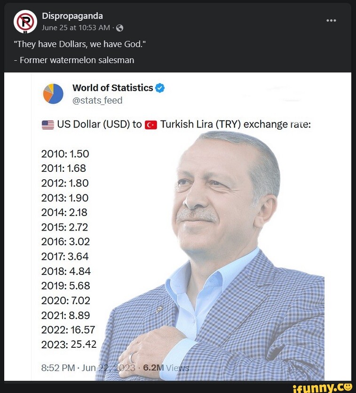The image size is (356, 393).
Task: Click the smiley face in the iFunny logo
Action: click(347, 387)
